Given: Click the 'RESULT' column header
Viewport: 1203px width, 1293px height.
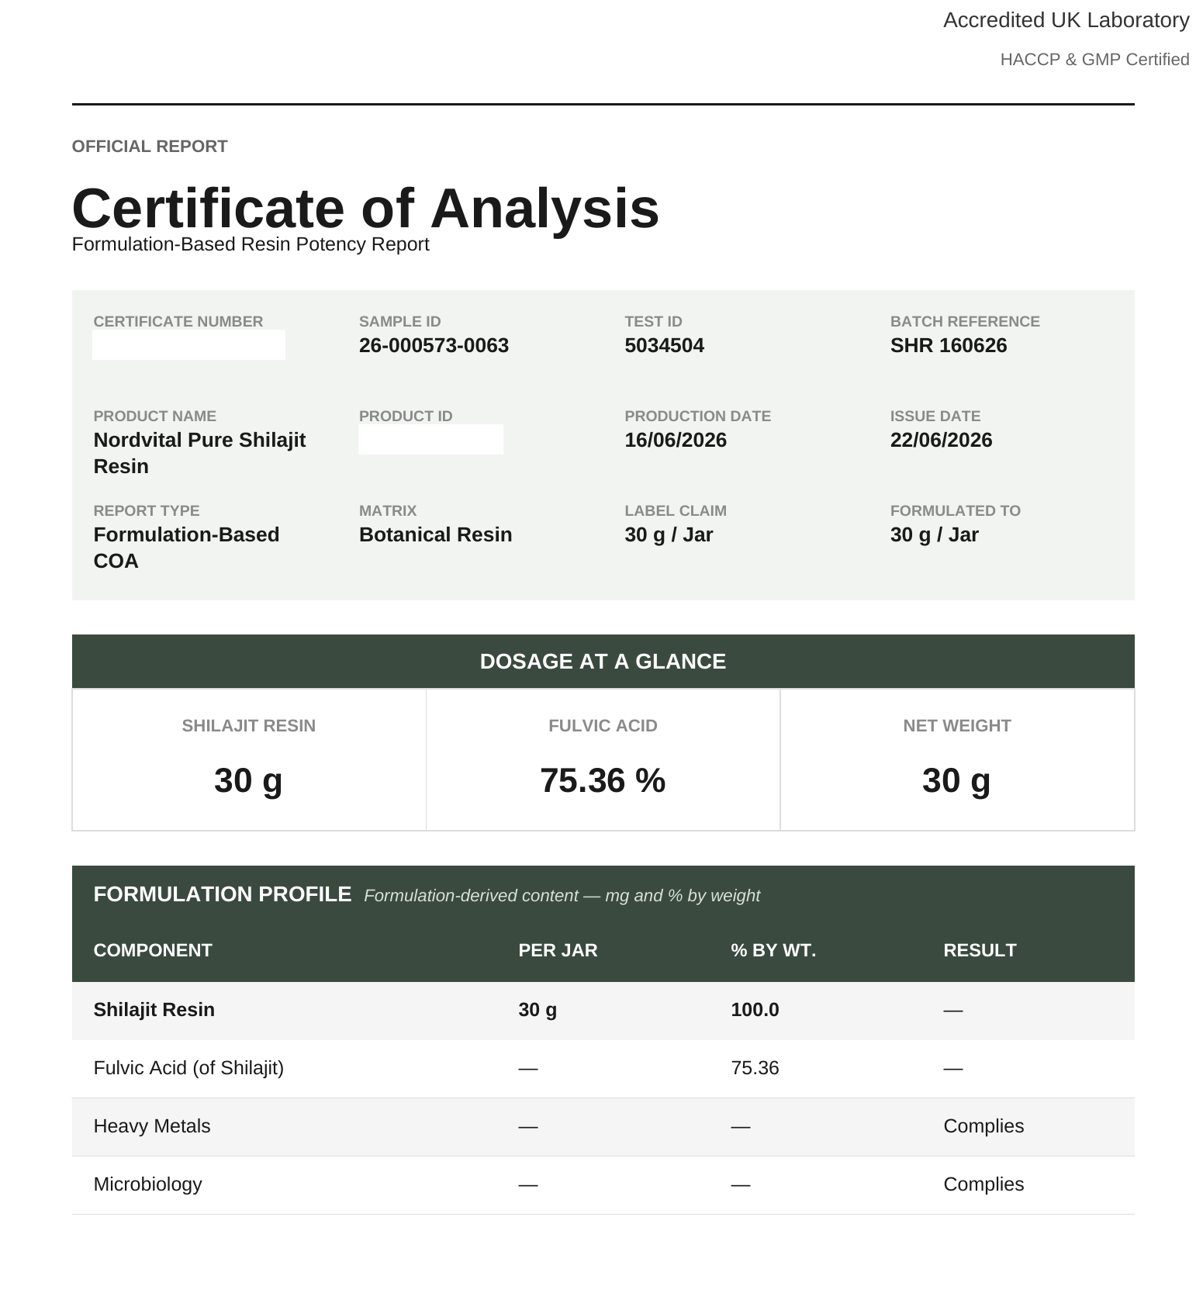Looking at the screenshot, I should click(x=980, y=951).
